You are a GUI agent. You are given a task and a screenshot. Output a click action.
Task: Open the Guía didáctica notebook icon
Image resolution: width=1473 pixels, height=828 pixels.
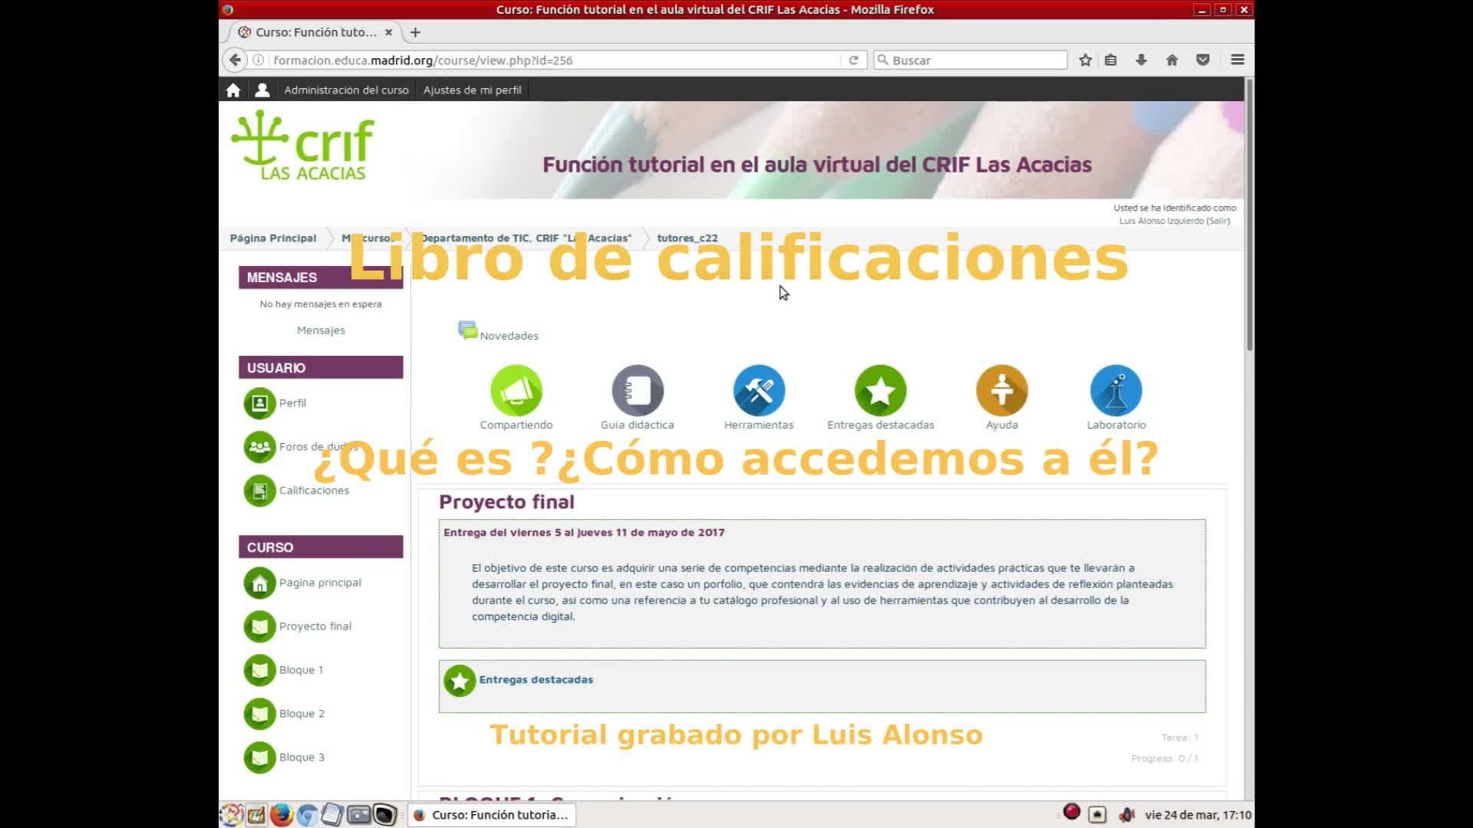click(x=638, y=391)
